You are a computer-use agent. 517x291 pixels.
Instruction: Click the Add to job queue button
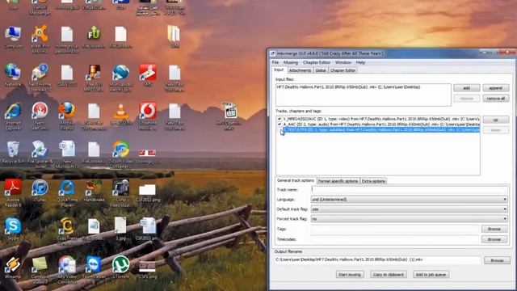click(431, 275)
